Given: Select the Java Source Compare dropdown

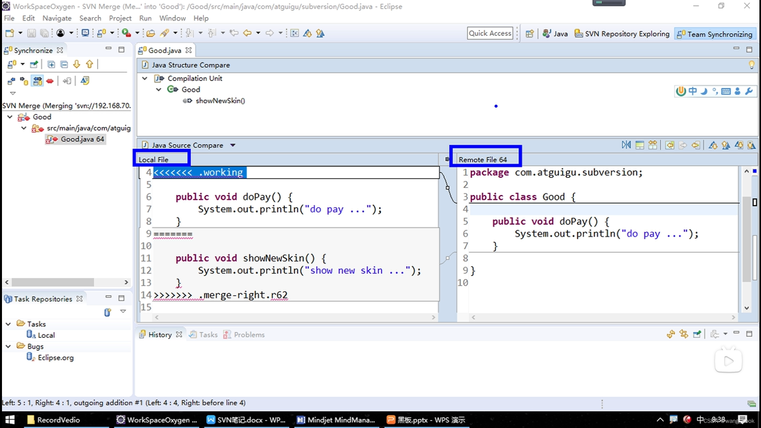Looking at the screenshot, I should click(x=231, y=145).
